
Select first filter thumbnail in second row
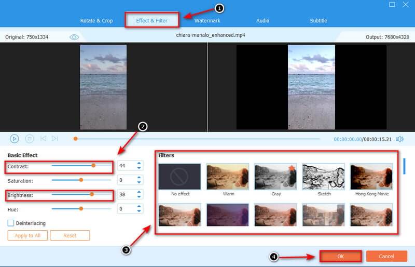pyautogui.click(x=179, y=215)
